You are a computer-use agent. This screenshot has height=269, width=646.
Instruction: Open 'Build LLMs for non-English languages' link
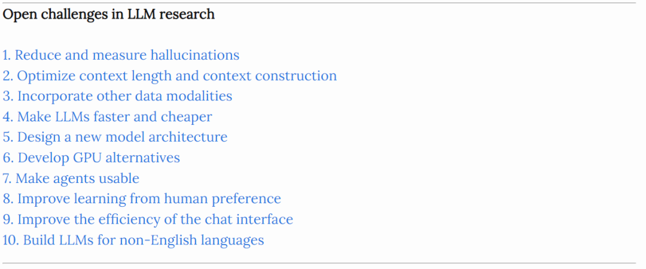133,240
